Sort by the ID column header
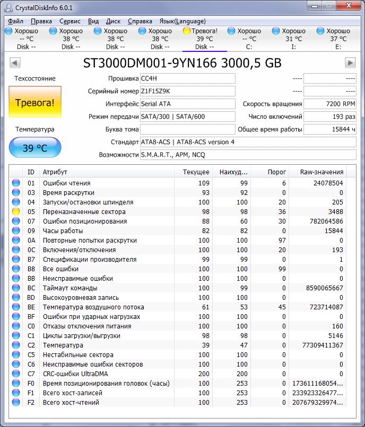The width and height of the screenshot is (365, 427). (x=31, y=172)
